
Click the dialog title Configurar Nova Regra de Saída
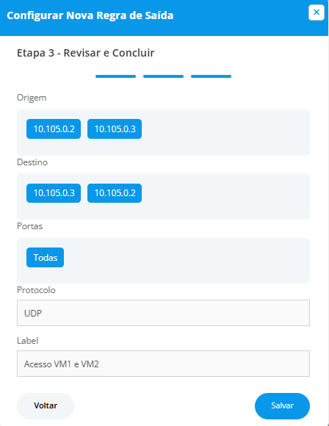point(90,15)
